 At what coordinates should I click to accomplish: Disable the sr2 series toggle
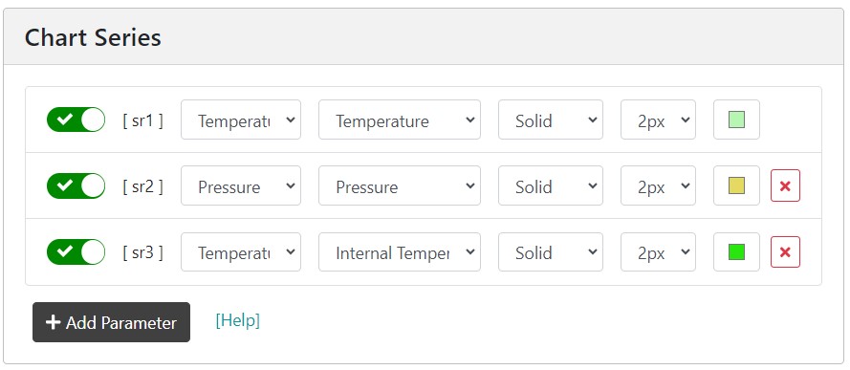76,185
